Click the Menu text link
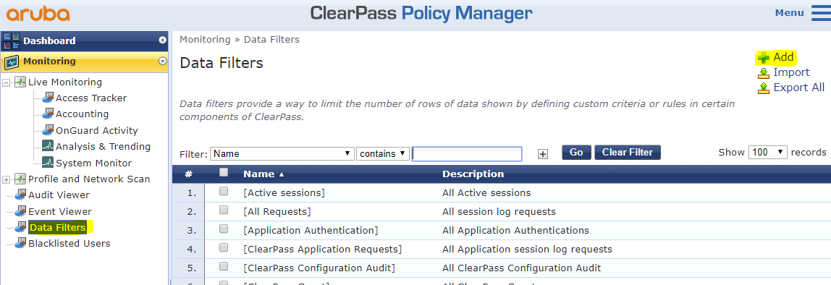This screenshot has height=285, width=831. pos(790,13)
